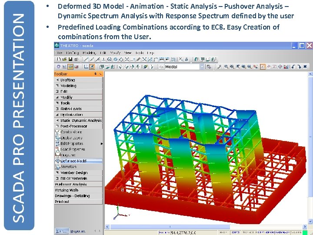Image resolution: width=313 pixels, height=235 pixels.
Task: Click the Animation entry in Post-Processor
Action: [x=68, y=167]
